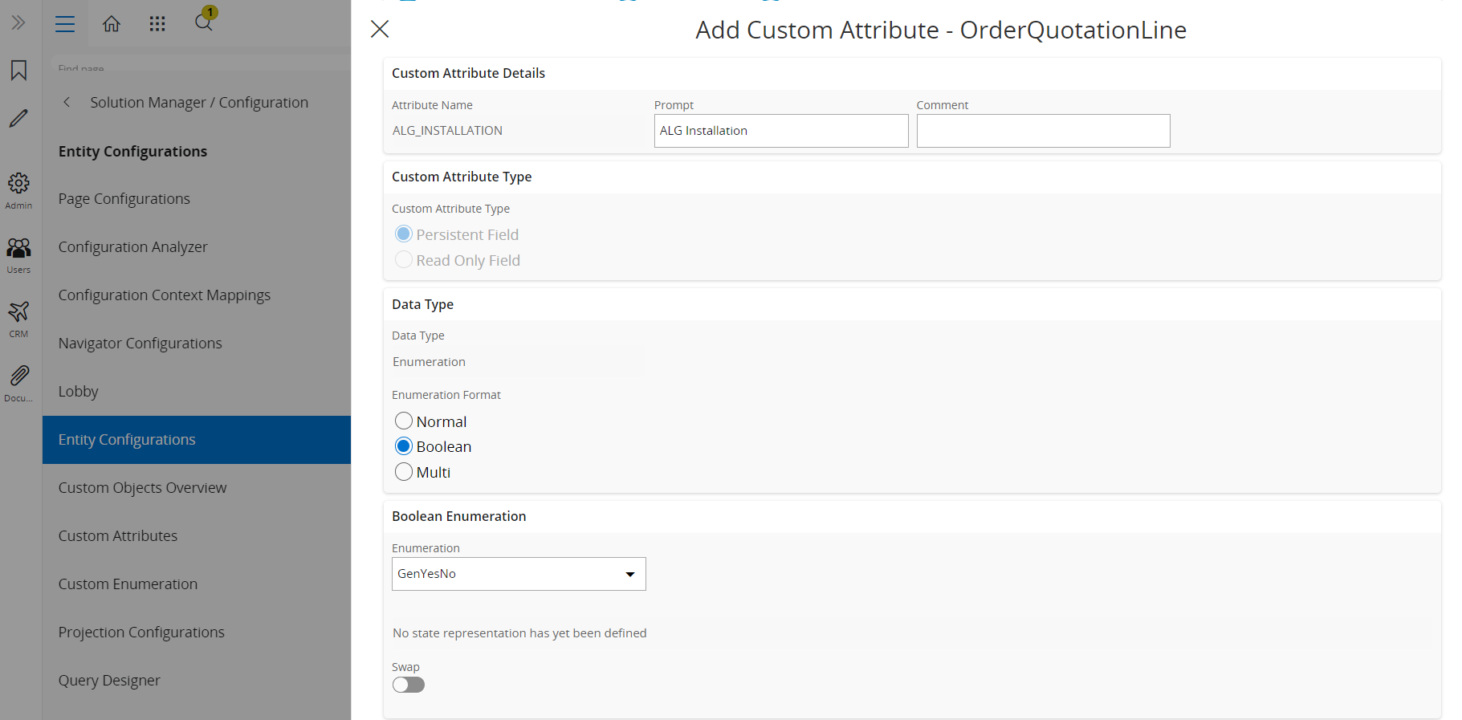Choose Normal enumeration format

tap(404, 421)
